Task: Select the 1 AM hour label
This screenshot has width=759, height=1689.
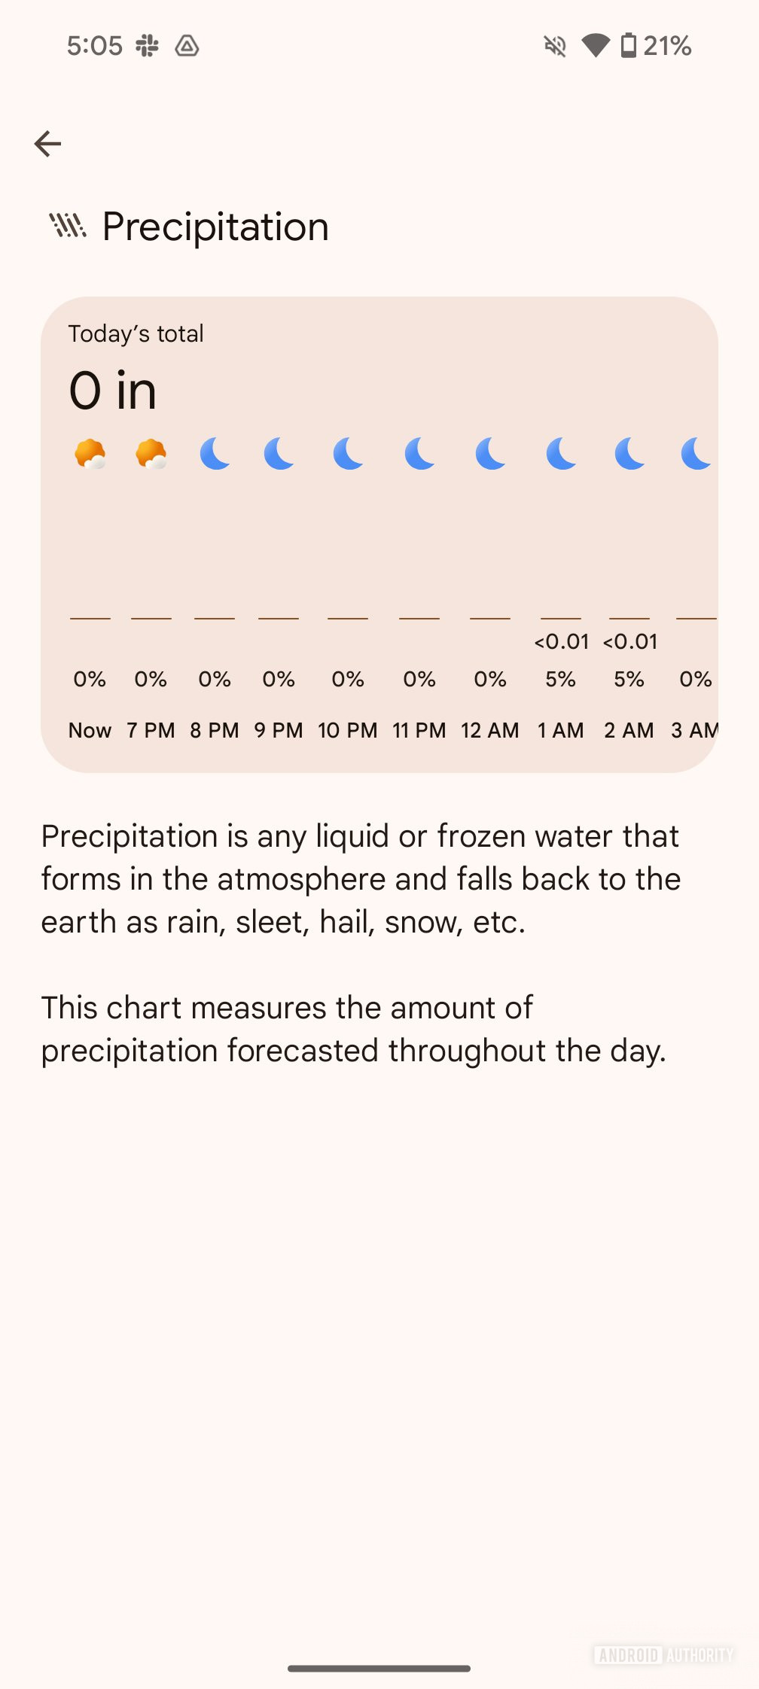Action: click(x=561, y=730)
